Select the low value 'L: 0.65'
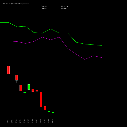Viewport: 127px width, 127px height. [x=64, y=9]
